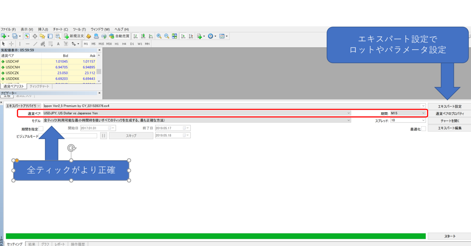Select the crosshair tool in toolbar
Viewport: 471px width, 246px height.
click(x=11, y=44)
